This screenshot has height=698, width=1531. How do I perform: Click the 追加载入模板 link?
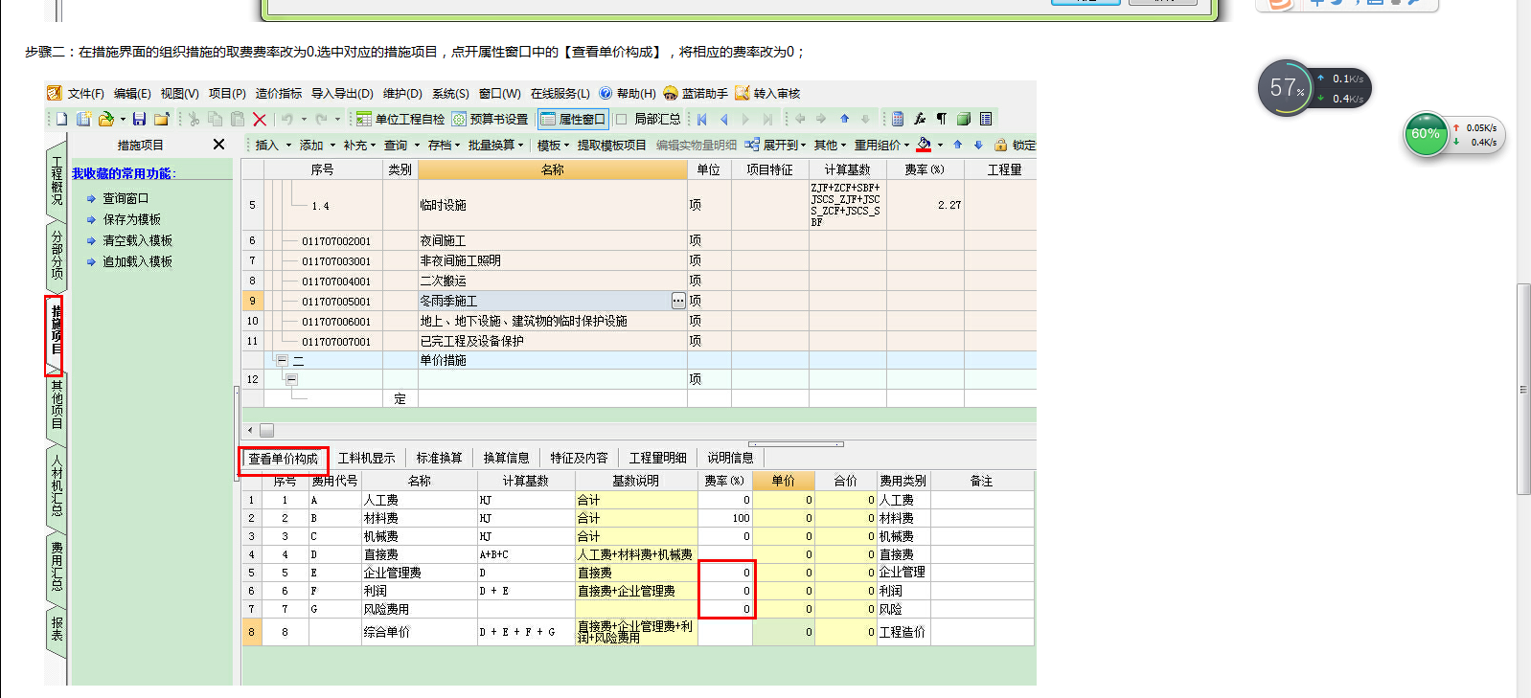137,261
